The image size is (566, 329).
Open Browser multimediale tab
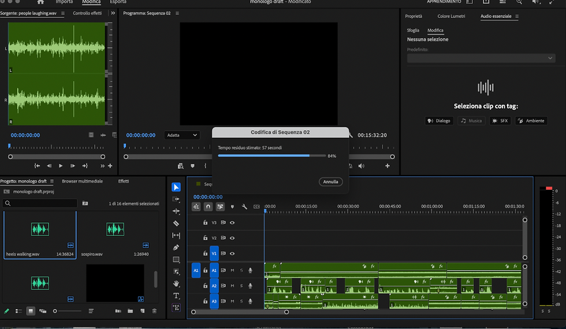click(82, 181)
